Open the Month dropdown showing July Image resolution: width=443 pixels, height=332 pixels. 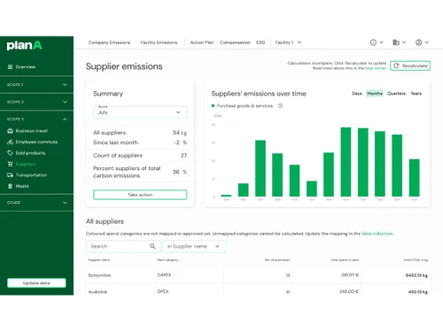click(x=140, y=112)
